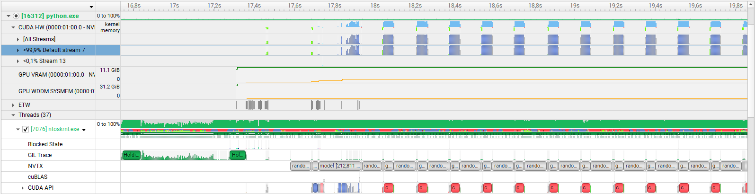Select the second 'Hol...' GIL Trace block
This screenshot has height=194, width=755.
coord(237,155)
